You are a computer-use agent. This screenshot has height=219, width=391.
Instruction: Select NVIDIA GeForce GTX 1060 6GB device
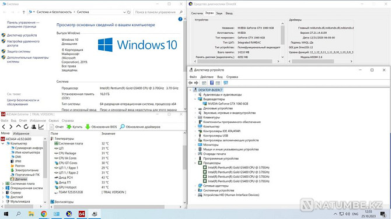point(228,104)
